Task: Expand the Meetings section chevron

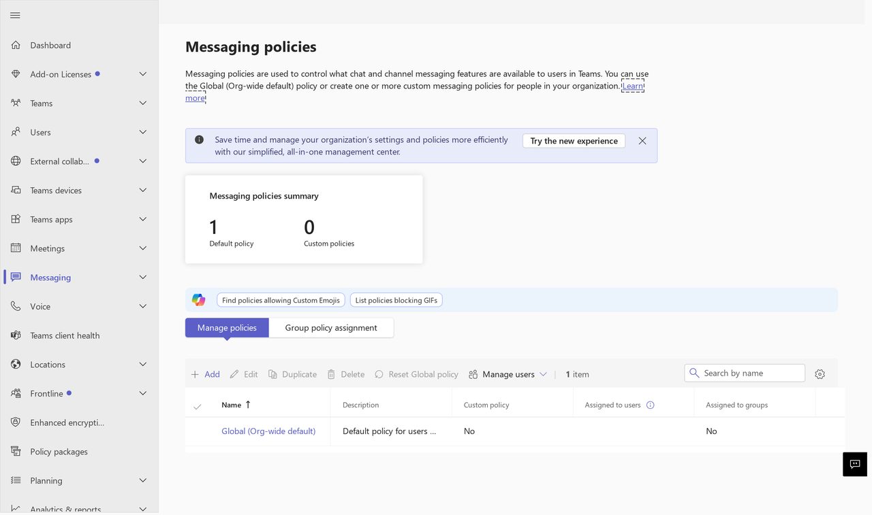Action: tap(142, 248)
